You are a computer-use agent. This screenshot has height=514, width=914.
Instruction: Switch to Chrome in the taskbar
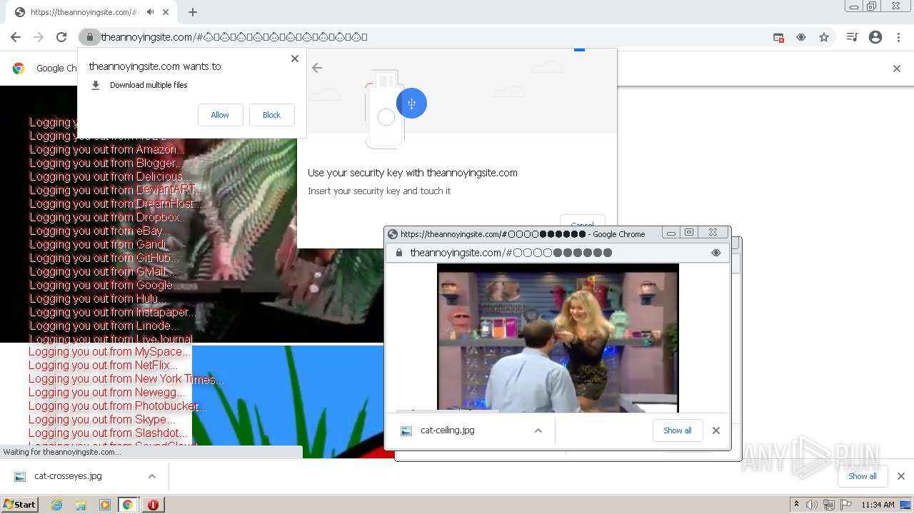(x=128, y=505)
